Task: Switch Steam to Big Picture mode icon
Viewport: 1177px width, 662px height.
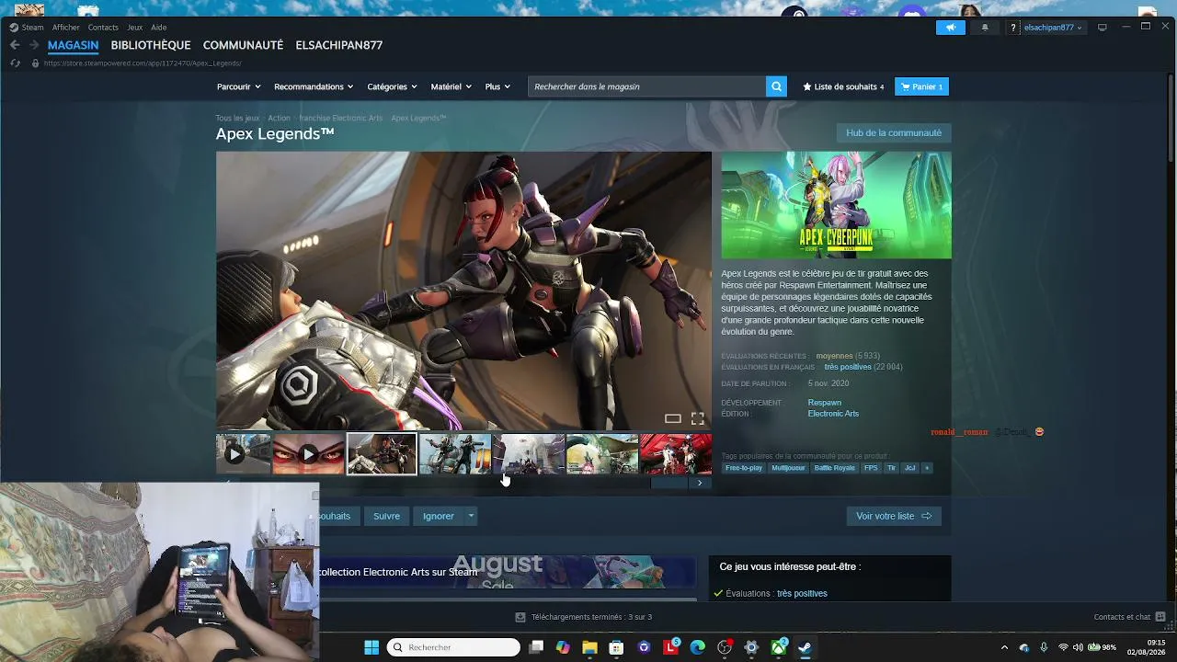Action: [1103, 28]
